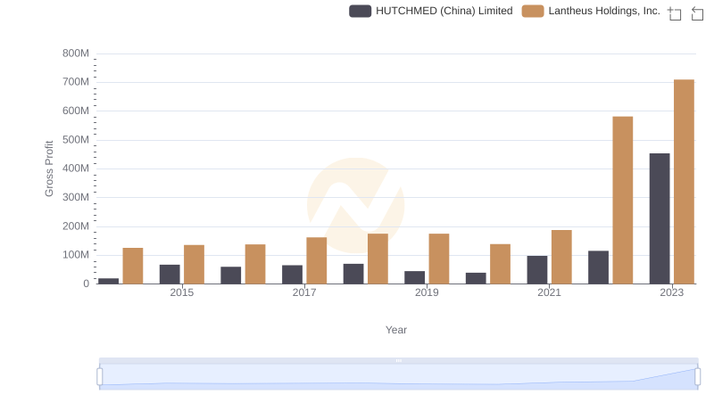The height and width of the screenshot is (411, 714).
Task: Click inside the data zoom slider range
Action: 398,376
